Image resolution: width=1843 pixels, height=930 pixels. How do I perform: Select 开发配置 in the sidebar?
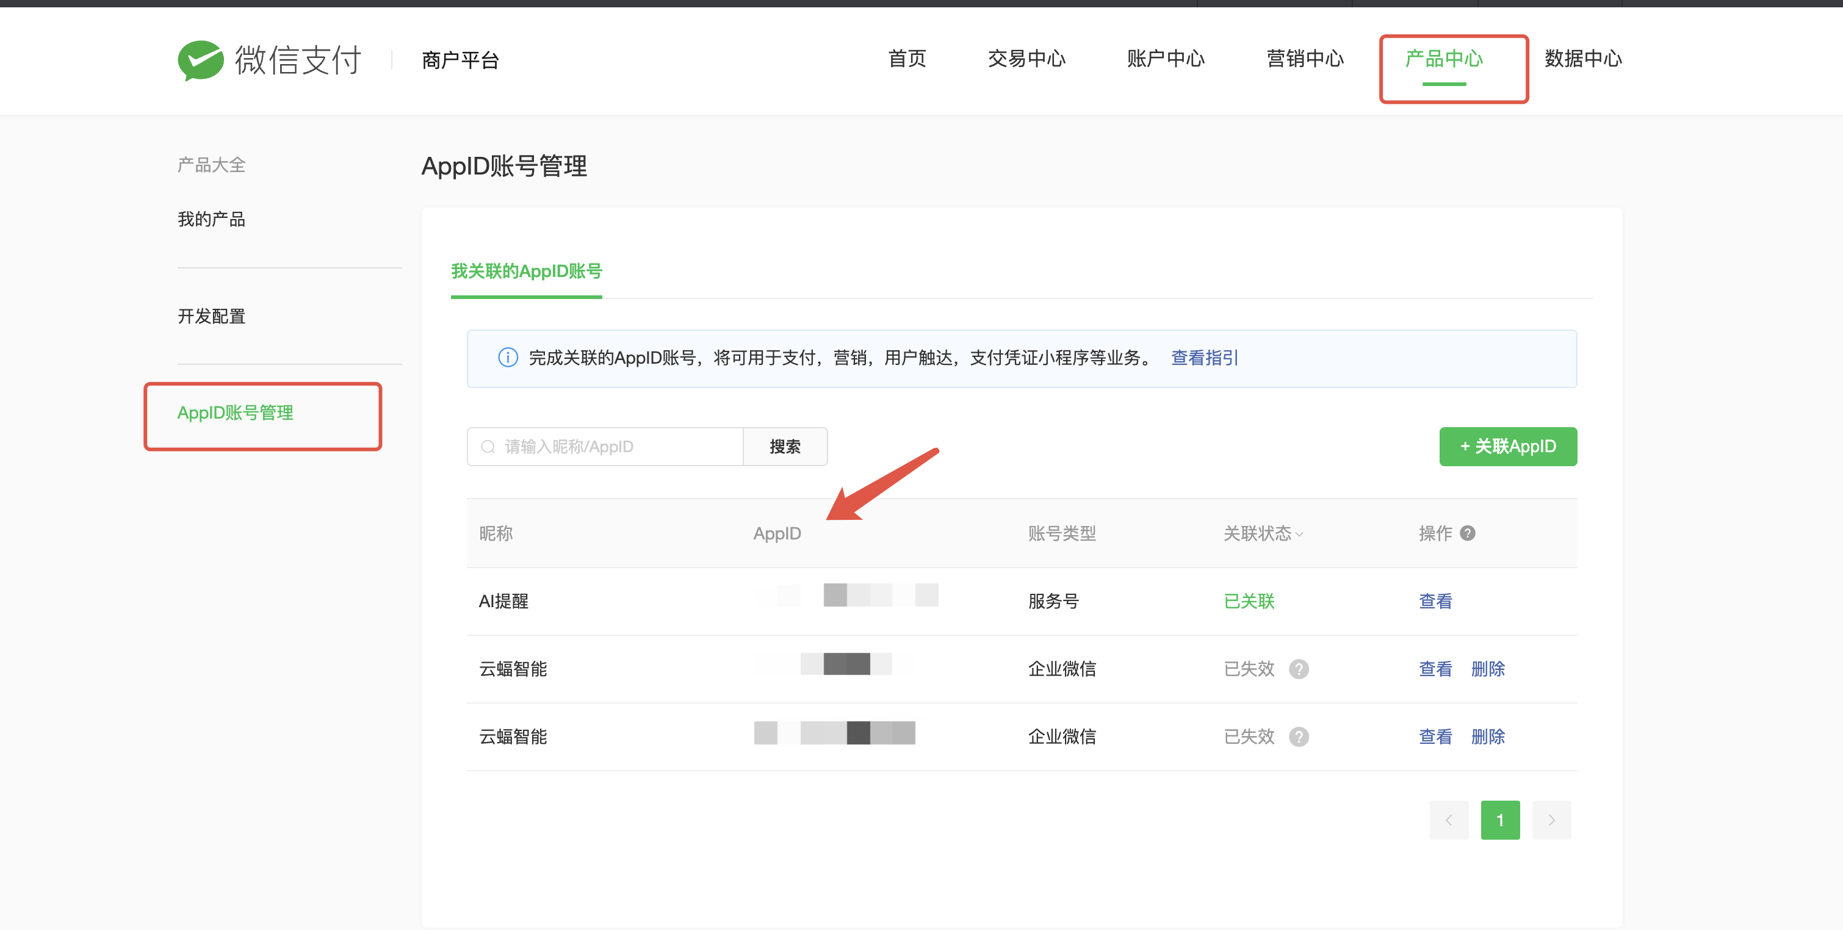tap(211, 316)
